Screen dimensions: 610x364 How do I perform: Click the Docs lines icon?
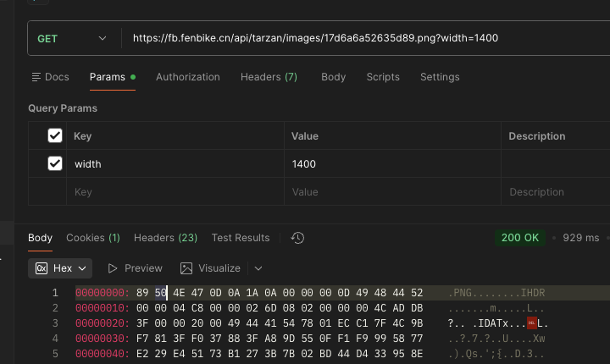click(36, 77)
